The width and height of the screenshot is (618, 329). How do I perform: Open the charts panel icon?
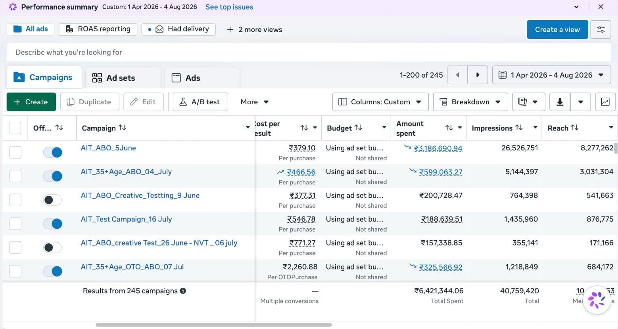(605, 102)
